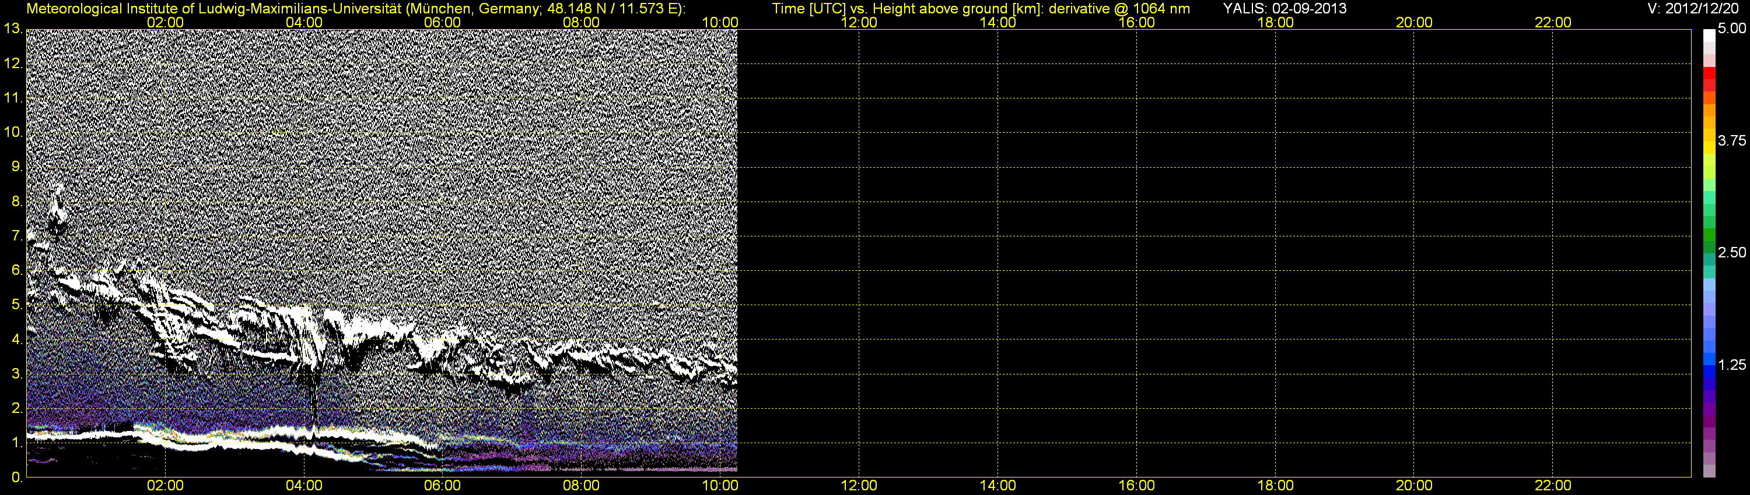Click the 8 km height axis label

(x=17, y=201)
